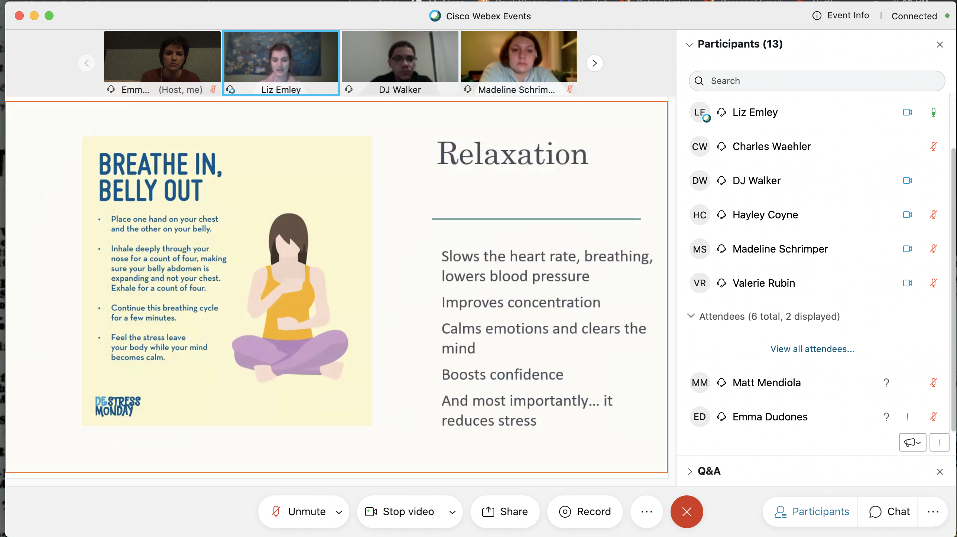
Task: Click CW avatar in participant list
Action: point(700,146)
